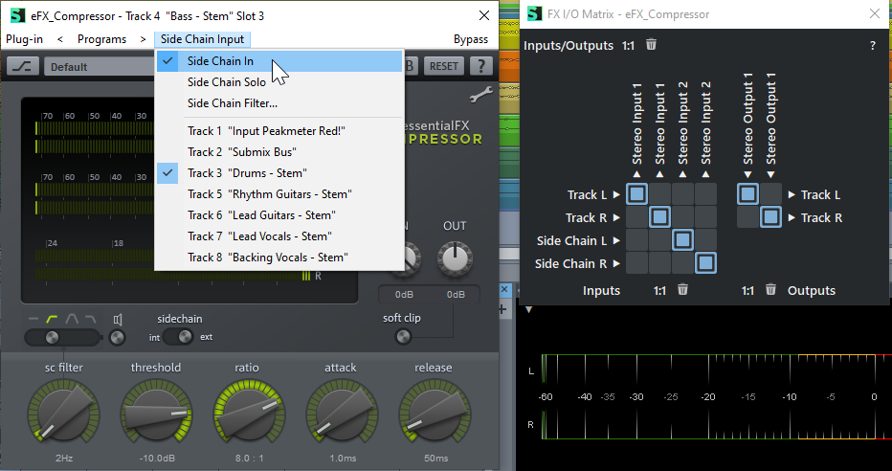Disable the active Side Chain R routing cell
Image resolution: width=892 pixels, height=471 pixels.
705,263
